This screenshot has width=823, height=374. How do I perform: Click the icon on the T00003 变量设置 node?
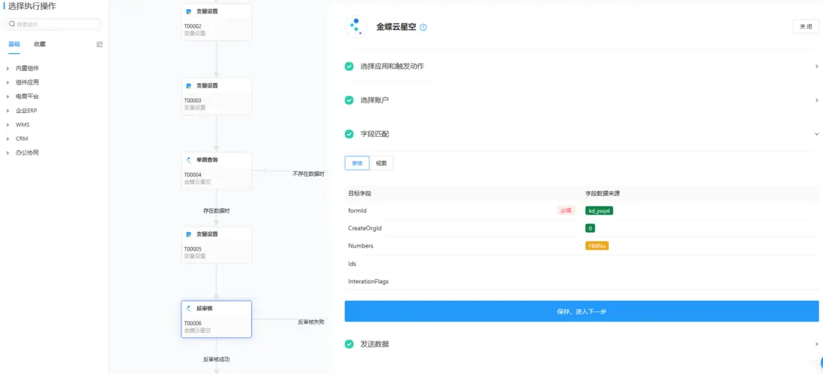point(189,85)
